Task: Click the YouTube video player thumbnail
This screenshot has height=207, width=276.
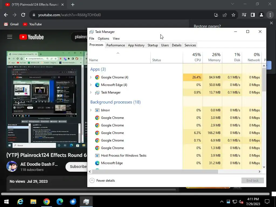Action: pos(47,99)
